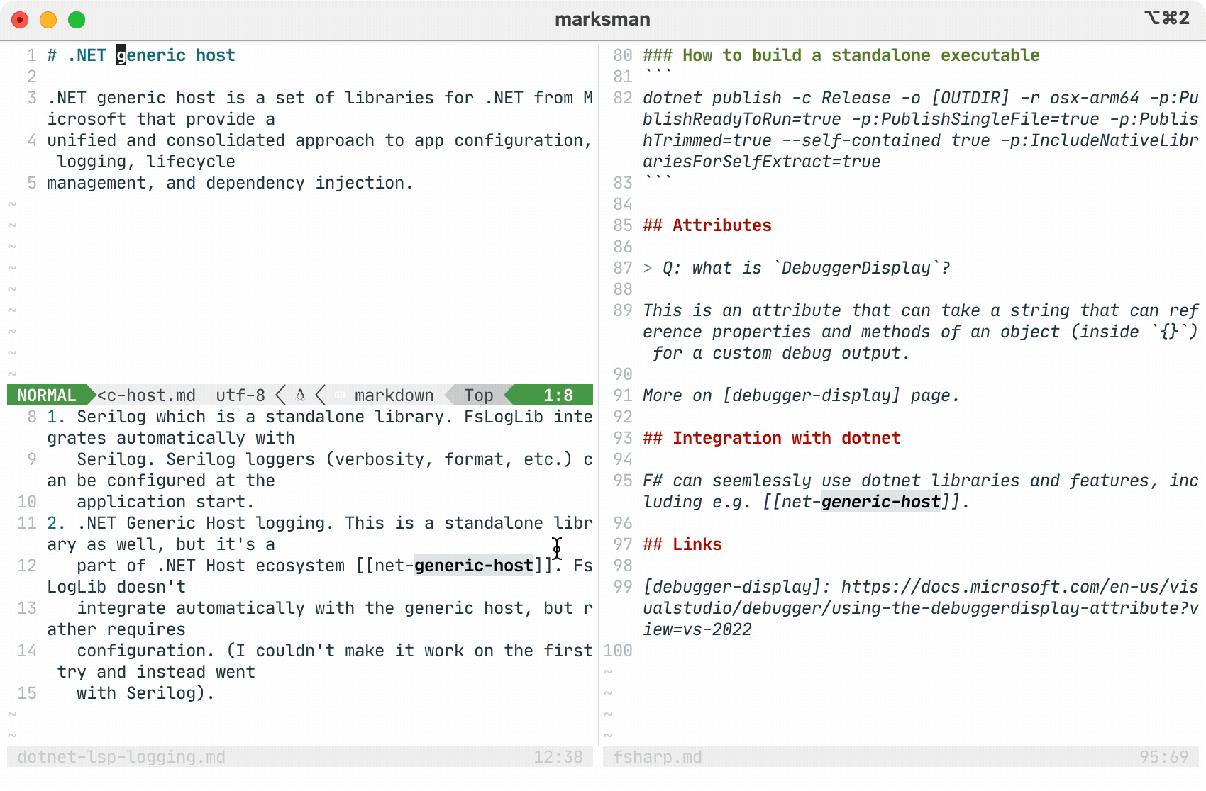Viewport: 1206px width, 791px height.
Task: Click the 95:69 position in right statusline
Action: pos(1164,757)
